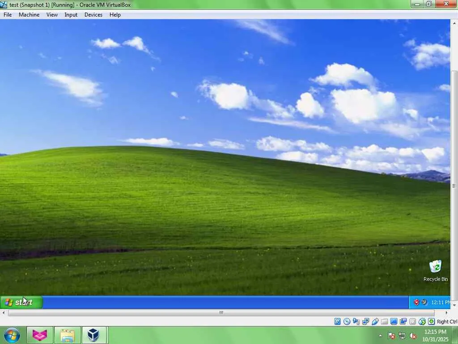Image resolution: width=458 pixels, height=344 pixels.
Task: Click the guest clock showing 12:11 PM
Action: pyautogui.click(x=441, y=302)
